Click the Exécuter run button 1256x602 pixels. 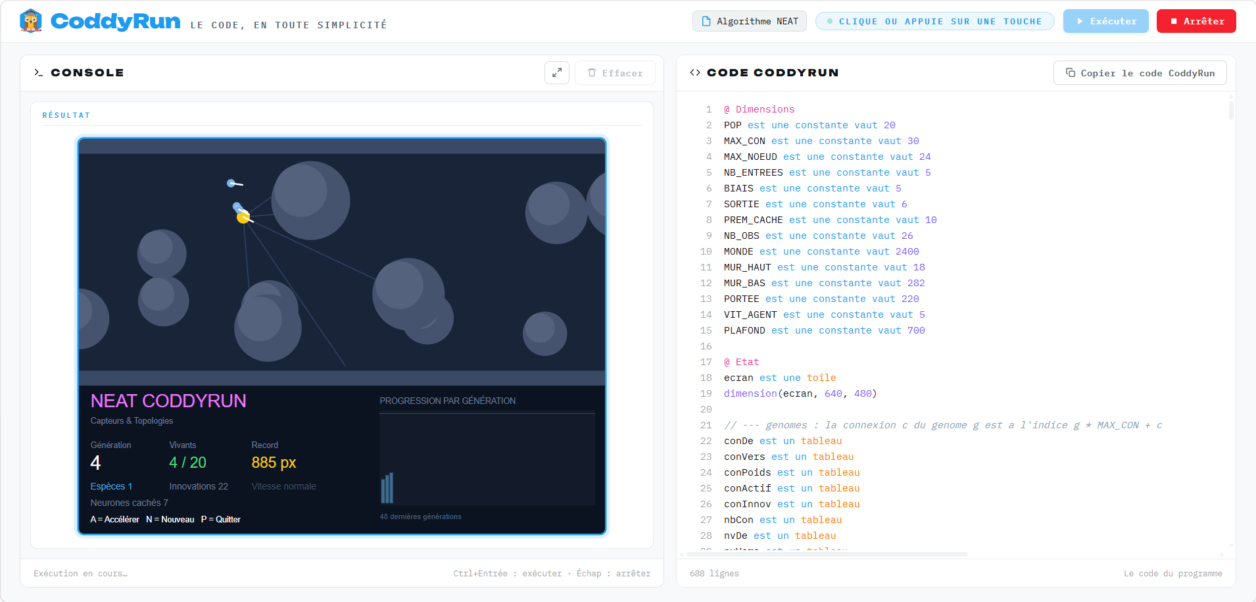click(x=1106, y=21)
